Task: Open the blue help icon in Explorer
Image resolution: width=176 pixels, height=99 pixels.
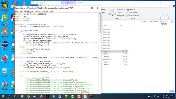Action: [174, 6]
